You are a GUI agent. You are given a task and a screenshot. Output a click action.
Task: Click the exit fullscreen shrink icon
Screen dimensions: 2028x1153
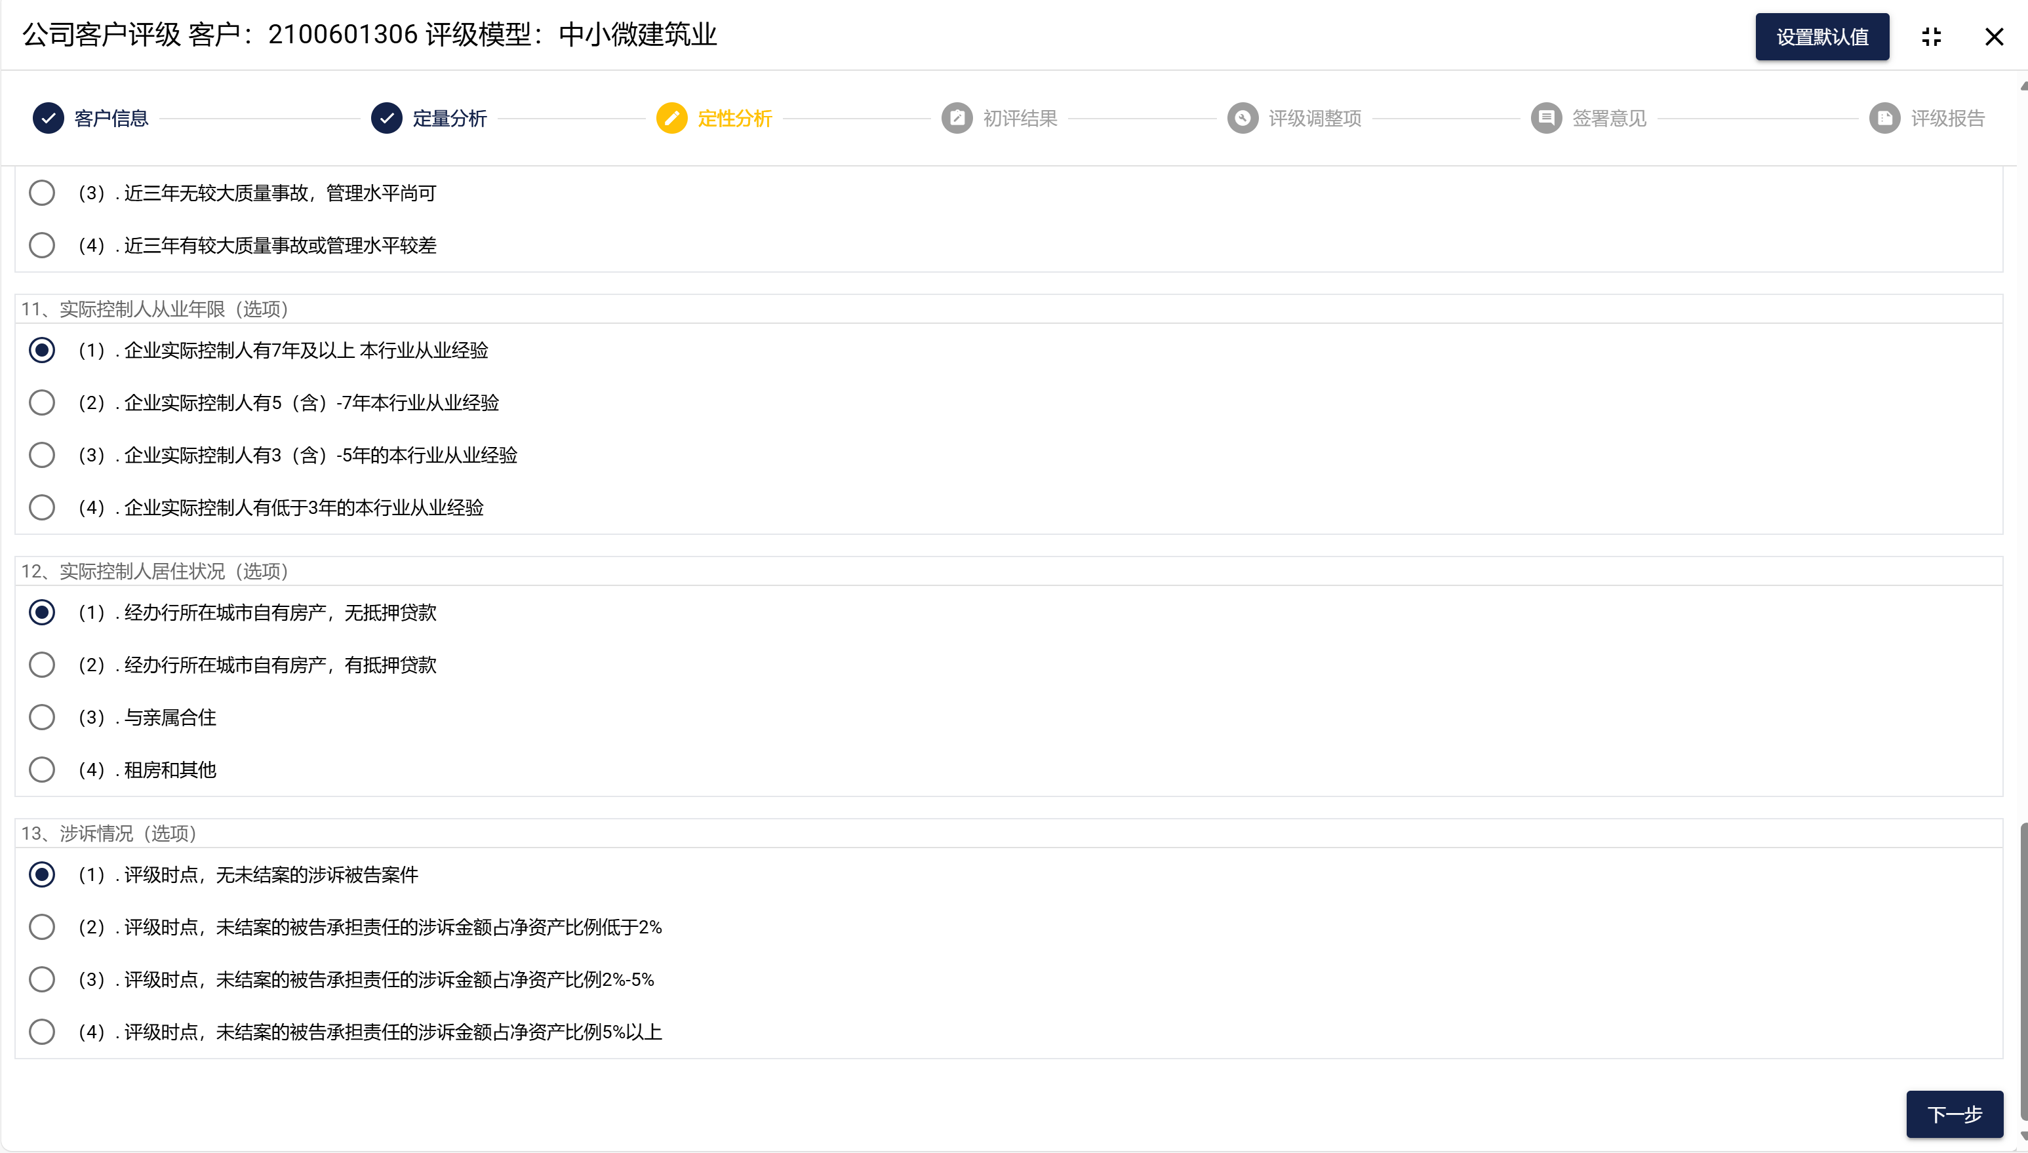tap(1930, 37)
